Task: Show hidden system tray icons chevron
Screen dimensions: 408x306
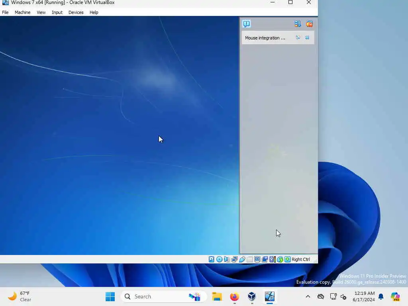Action: tap(308, 296)
